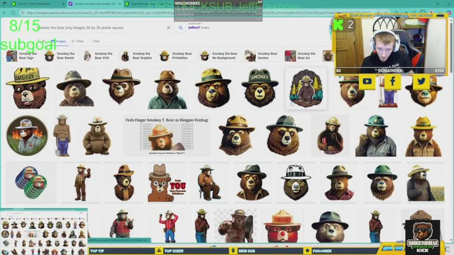The height and width of the screenshot is (255, 454).
Task: Show All search results
Action: (x=41, y=41)
